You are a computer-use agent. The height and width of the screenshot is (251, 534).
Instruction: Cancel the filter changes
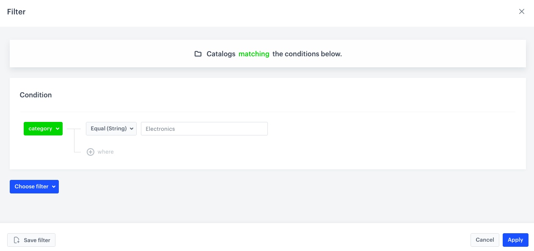[484, 240]
